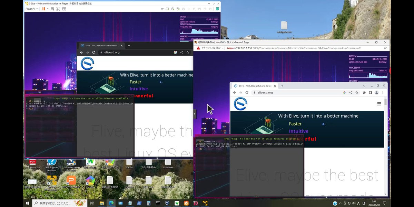This screenshot has height=207, width=414.
Task: Click the Google icon in VMware browser address bar
Action: tap(175, 52)
